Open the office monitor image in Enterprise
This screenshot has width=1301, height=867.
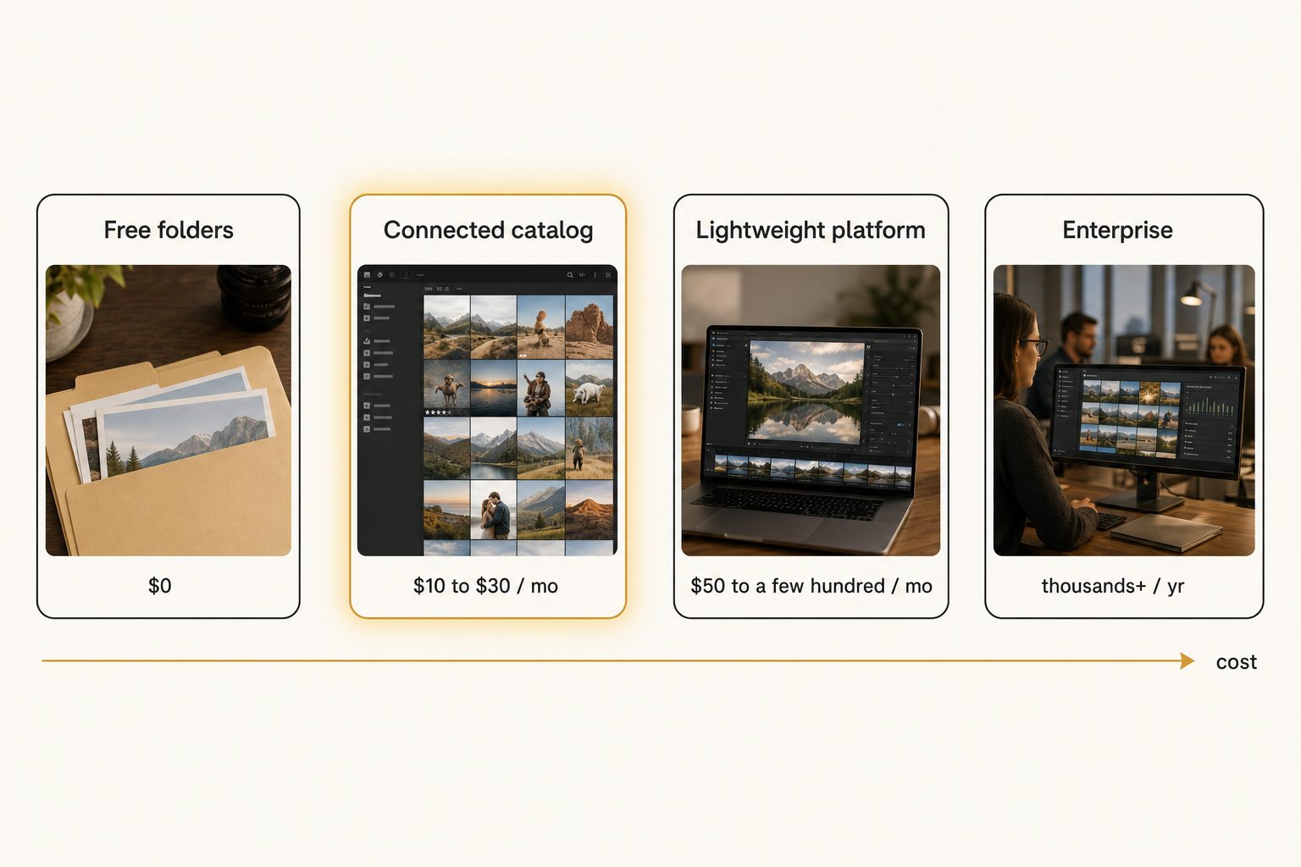click(1124, 411)
